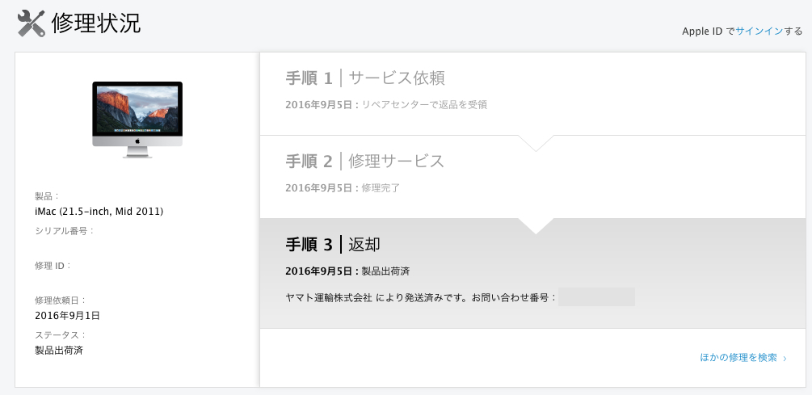Click the iMac (21.5-inch, Mid 2011) product name

99,211
